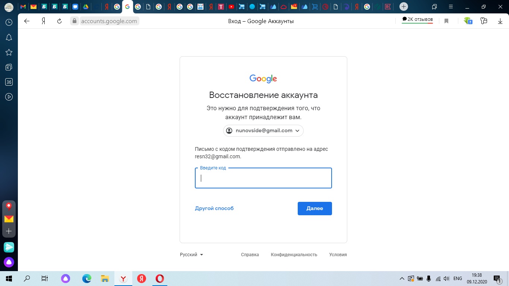Reload the current page

click(x=59, y=21)
